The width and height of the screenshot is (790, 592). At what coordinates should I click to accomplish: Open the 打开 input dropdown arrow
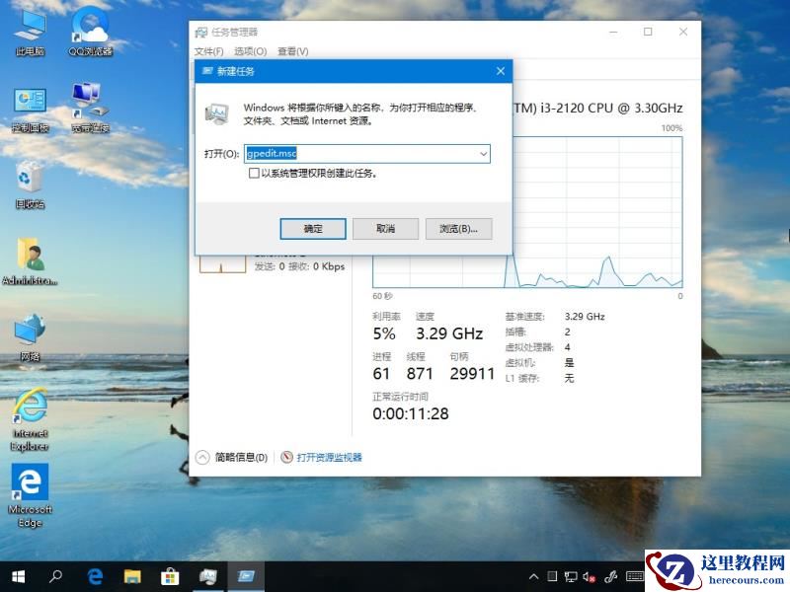coord(483,154)
